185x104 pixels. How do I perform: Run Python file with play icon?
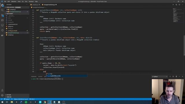point(173,5)
